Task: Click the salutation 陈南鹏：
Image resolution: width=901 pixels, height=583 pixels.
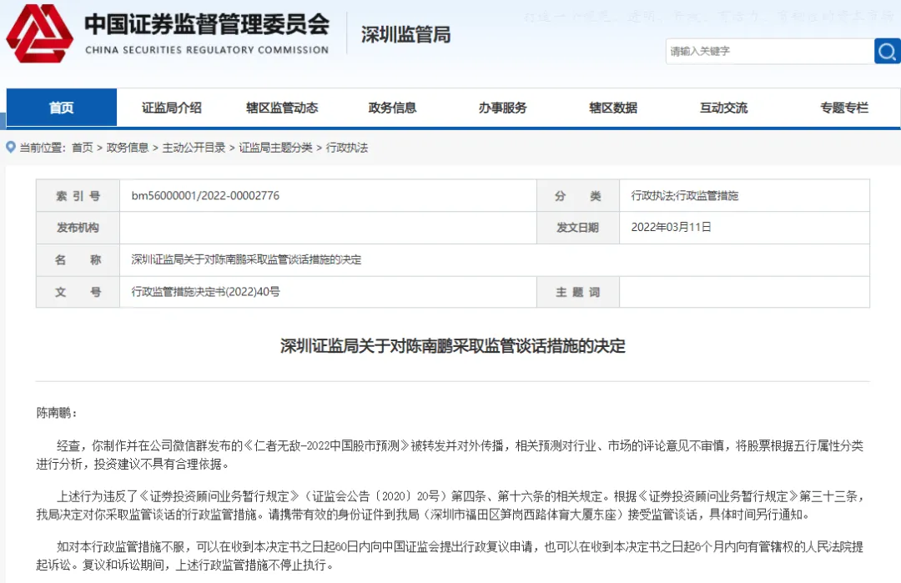Action: tap(57, 412)
